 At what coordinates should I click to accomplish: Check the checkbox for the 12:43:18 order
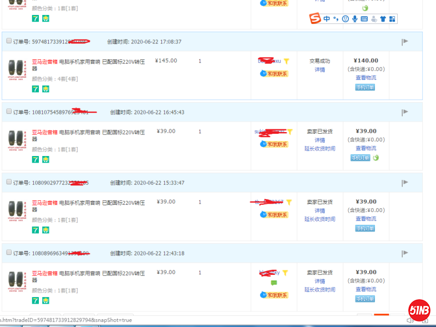pos(9,253)
